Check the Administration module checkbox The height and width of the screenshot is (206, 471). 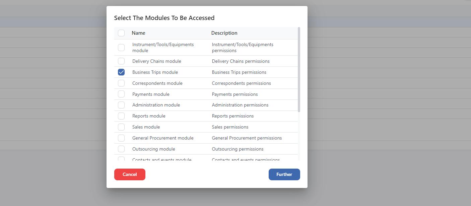coord(121,105)
